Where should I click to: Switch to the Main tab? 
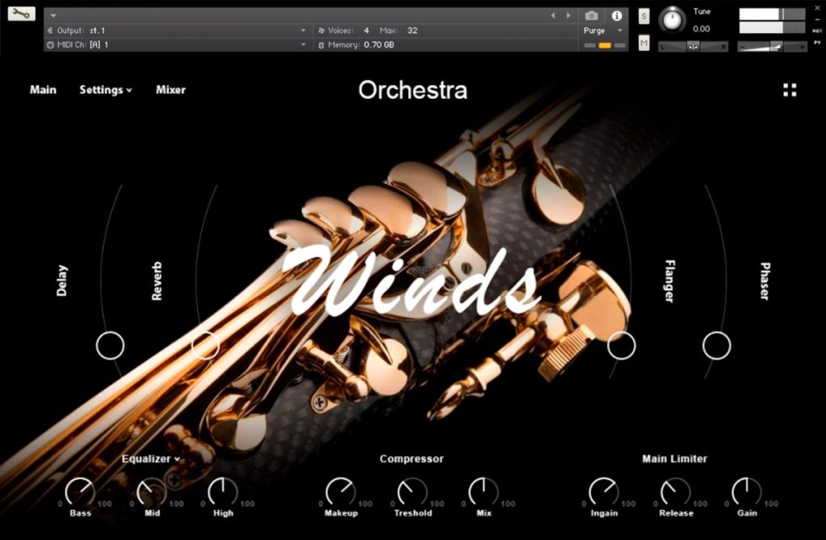[x=43, y=90]
